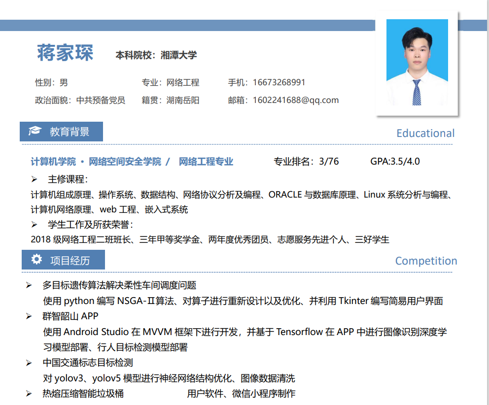The image size is (489, 405).
Task: Click the 籍贯：湖南岳阳 text
Action: (x=170, y=100)
